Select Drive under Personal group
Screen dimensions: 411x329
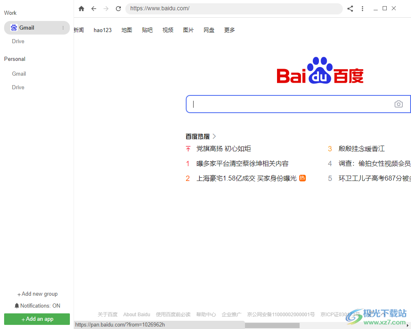(x=18, y=87)
